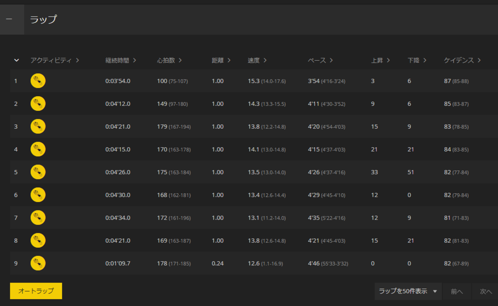498x306 pixels.
Task: Click cadence 83 (78-85)
Action: (456, 127)
